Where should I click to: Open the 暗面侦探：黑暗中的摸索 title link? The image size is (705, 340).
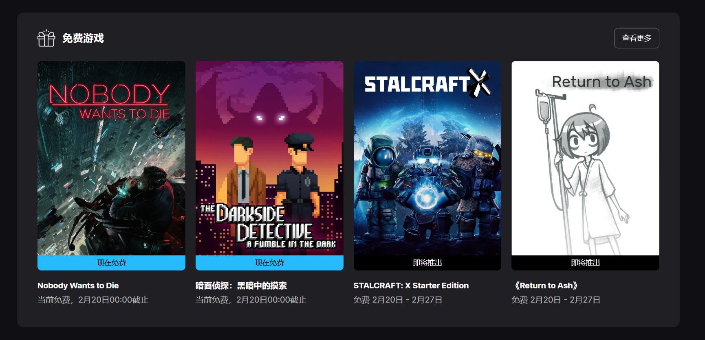click(x=241, y=286)
